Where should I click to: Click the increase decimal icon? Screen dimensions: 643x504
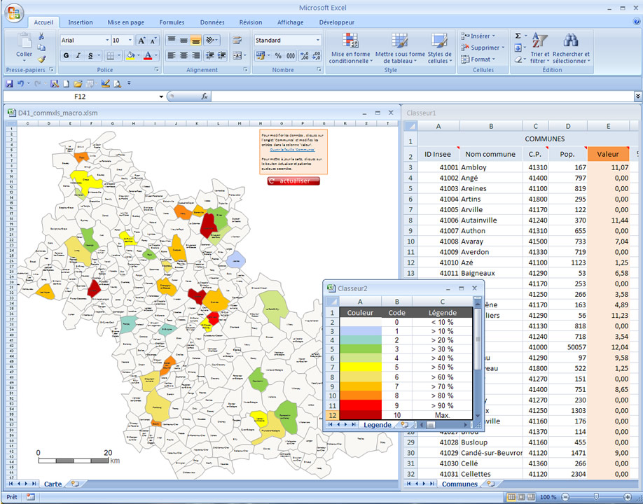(305, 56)
